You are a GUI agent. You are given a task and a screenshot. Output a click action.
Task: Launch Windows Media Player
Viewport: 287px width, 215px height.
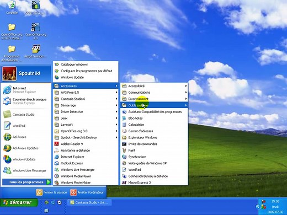(x=86, y=176)
